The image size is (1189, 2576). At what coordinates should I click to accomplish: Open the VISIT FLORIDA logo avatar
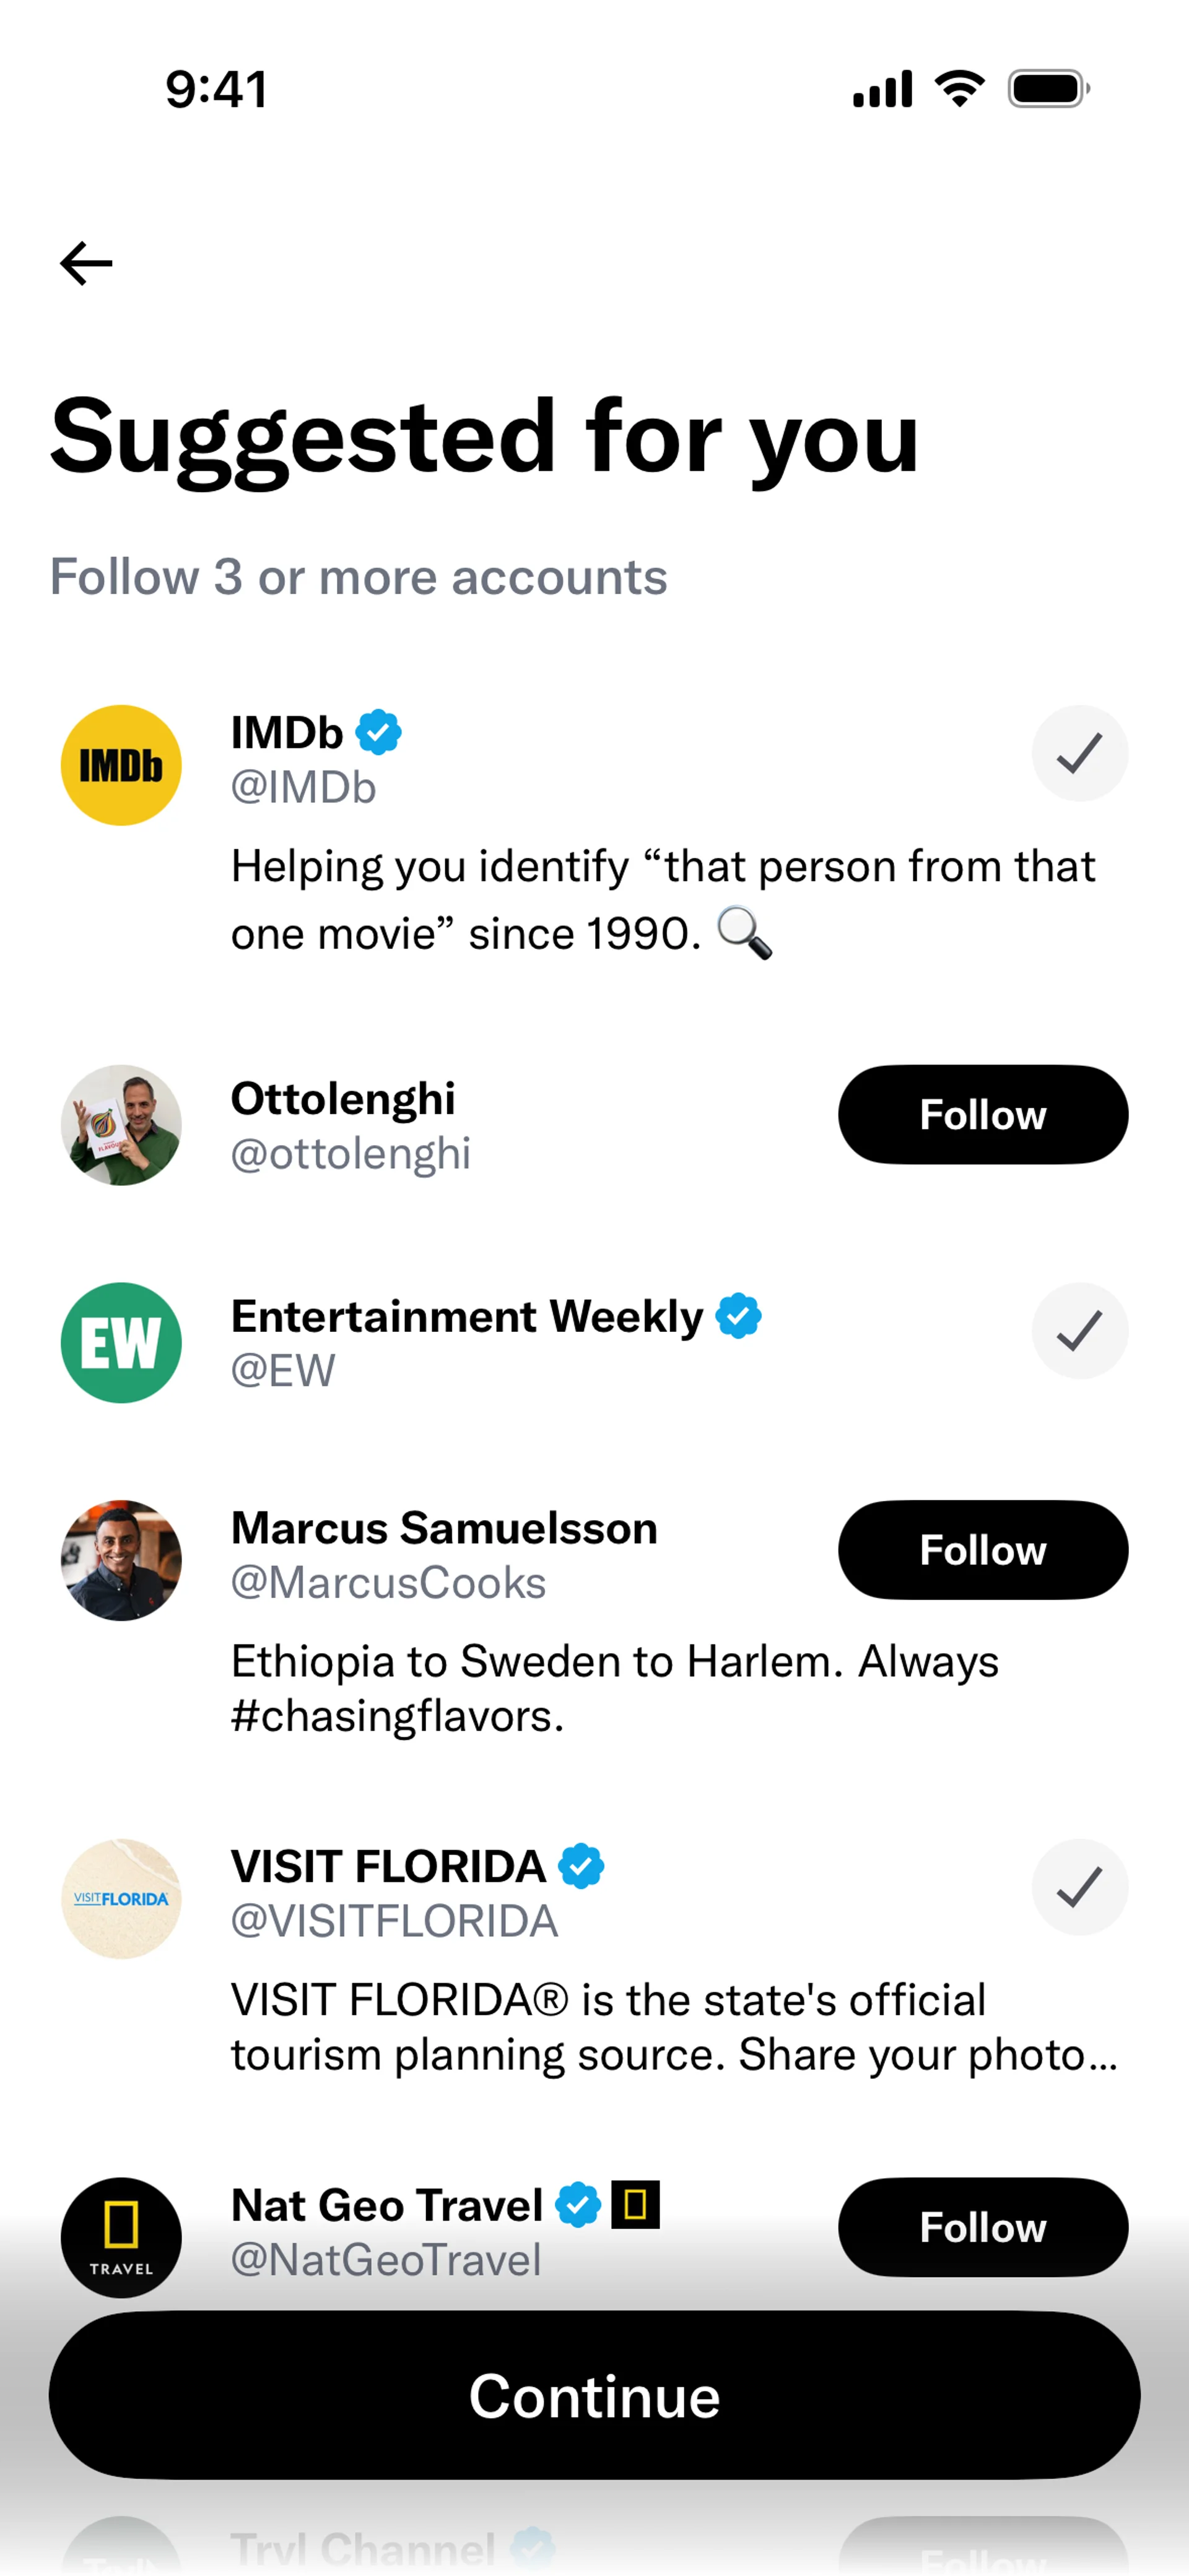point(121,1899)
